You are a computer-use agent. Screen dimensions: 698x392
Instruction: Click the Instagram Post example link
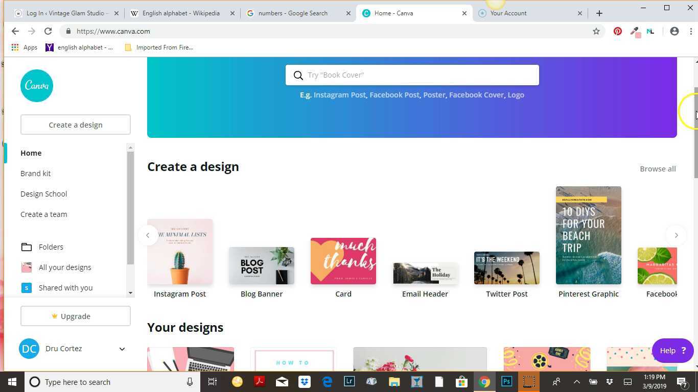[x=340, y=95]
